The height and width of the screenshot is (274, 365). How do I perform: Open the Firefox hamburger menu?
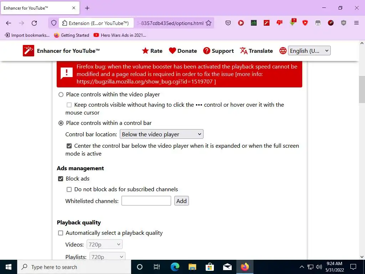tap(356, 23)
